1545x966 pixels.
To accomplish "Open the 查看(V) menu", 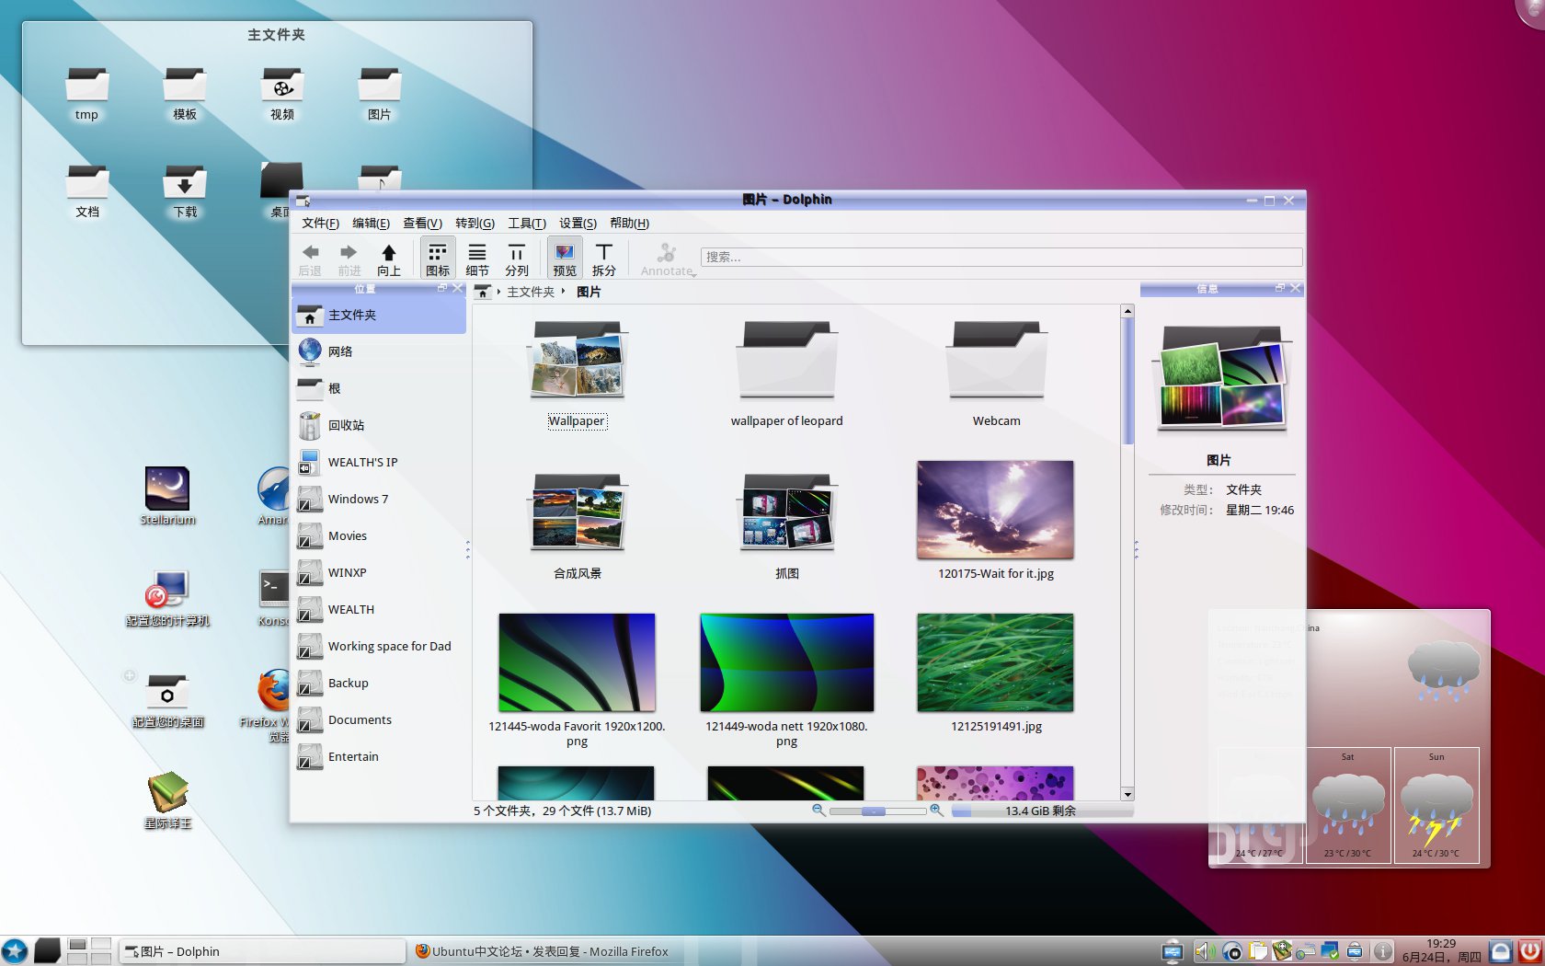I will pos(422,223).
